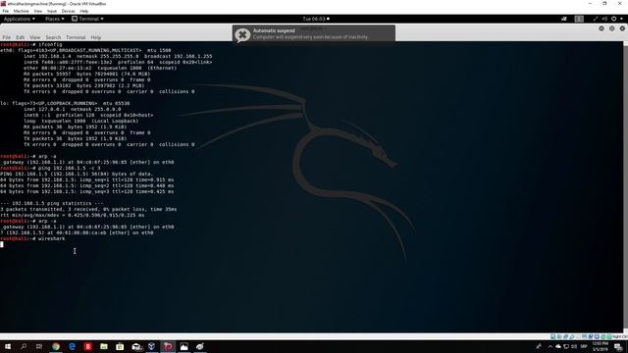Open the terminal View menu
The width and height of the screenshot is (628, 353).
pyautogui.click(x=35, y=37)
